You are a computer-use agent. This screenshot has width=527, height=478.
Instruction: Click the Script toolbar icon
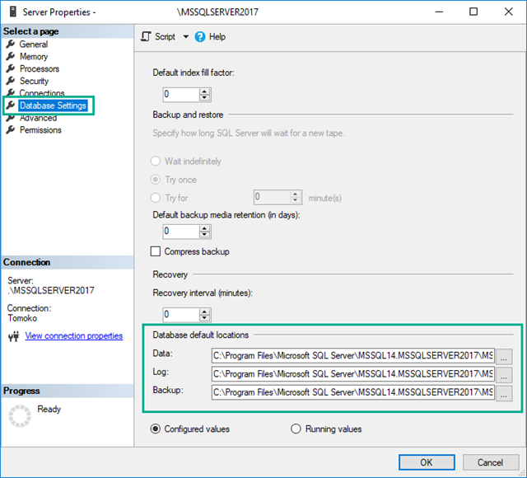pos(147,37)
